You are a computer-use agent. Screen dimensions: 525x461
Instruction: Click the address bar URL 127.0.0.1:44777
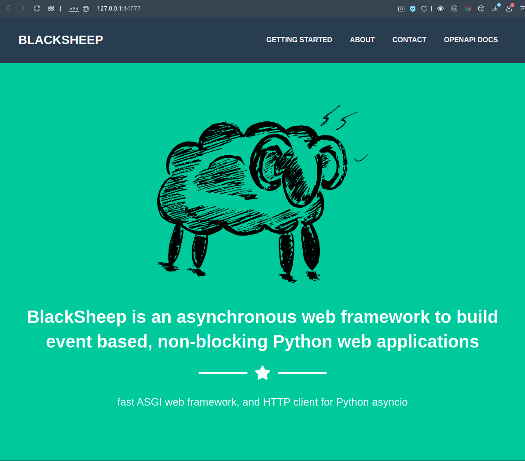(119, 9)
